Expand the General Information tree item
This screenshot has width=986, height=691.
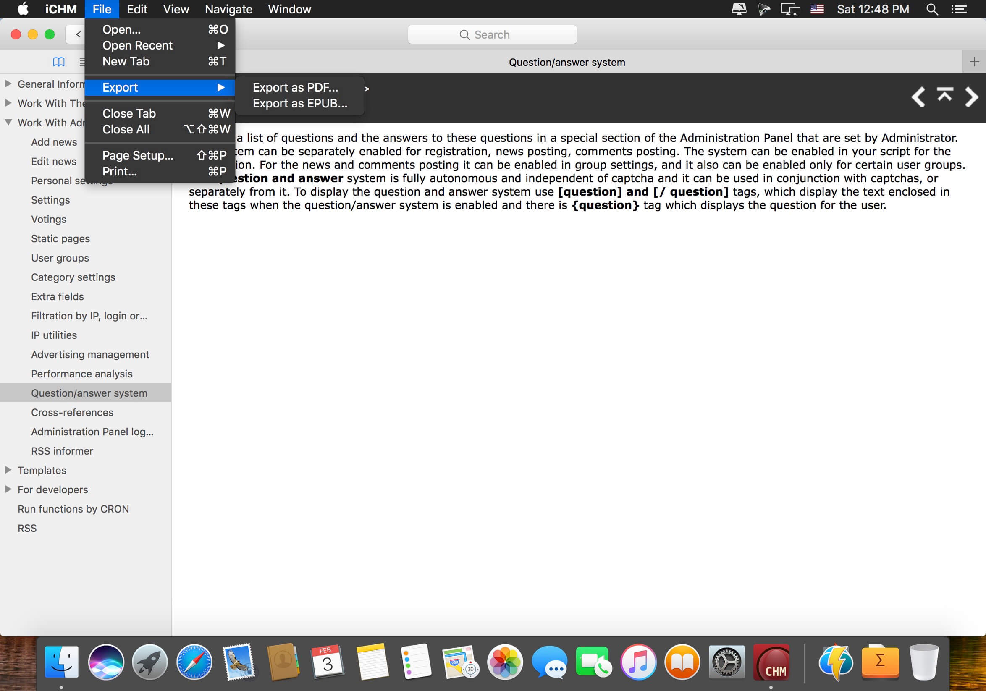tap(8, 83)
